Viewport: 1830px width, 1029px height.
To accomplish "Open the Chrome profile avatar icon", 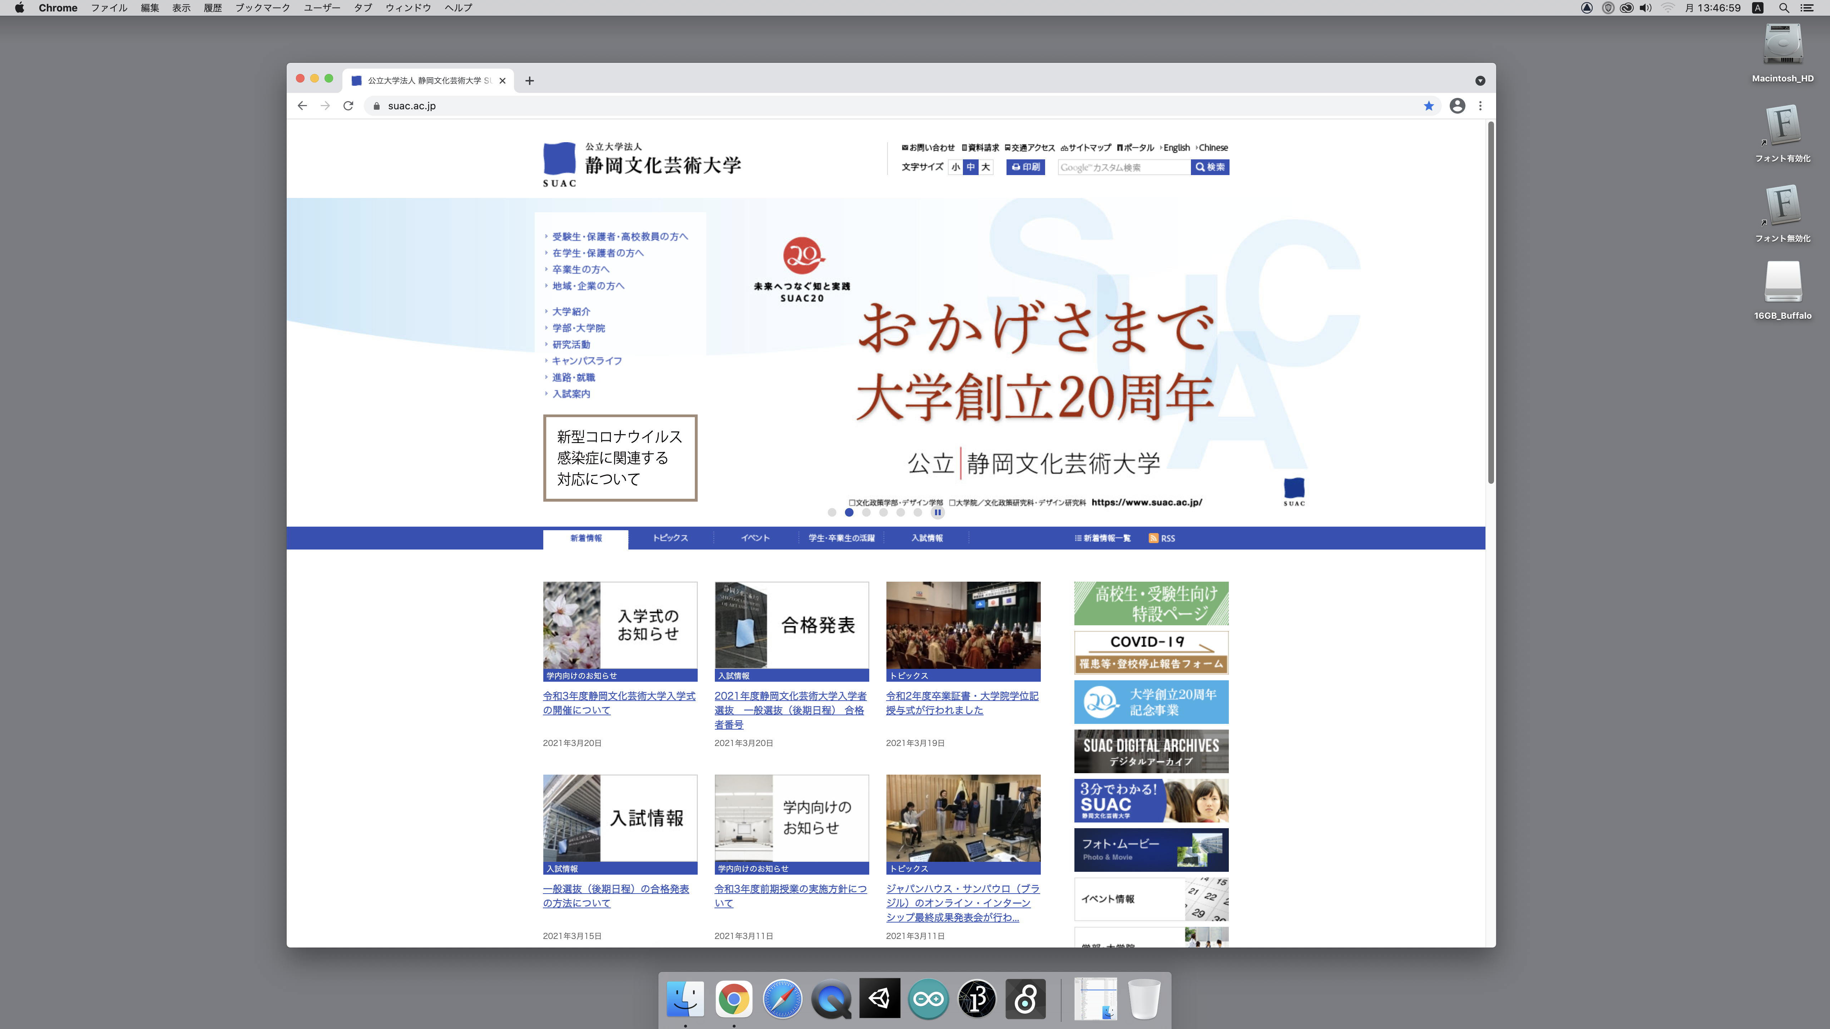I will click(x=1457, y=106).
